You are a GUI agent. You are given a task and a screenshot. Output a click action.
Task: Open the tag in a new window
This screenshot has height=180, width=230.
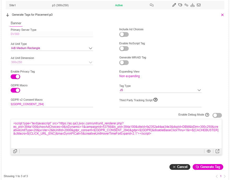click(217, 151)
